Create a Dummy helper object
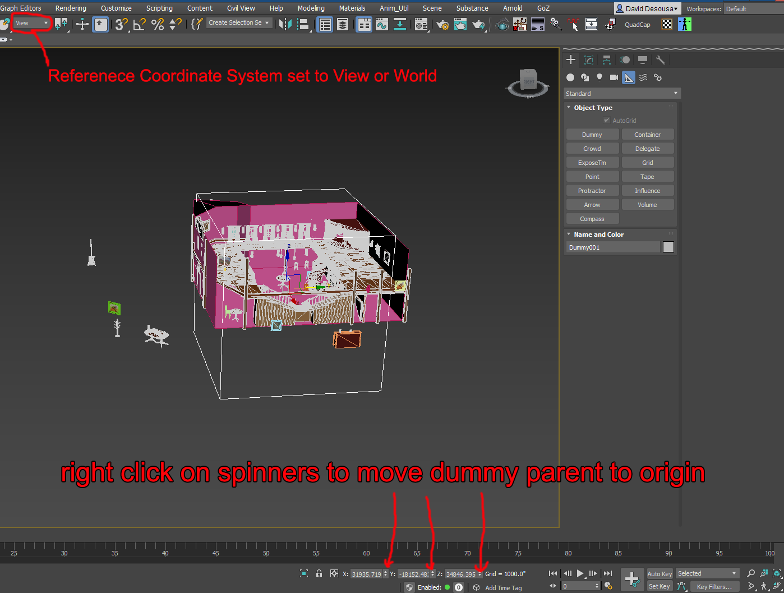This screenshot has width=784, height=593. (x=592, y=134)
